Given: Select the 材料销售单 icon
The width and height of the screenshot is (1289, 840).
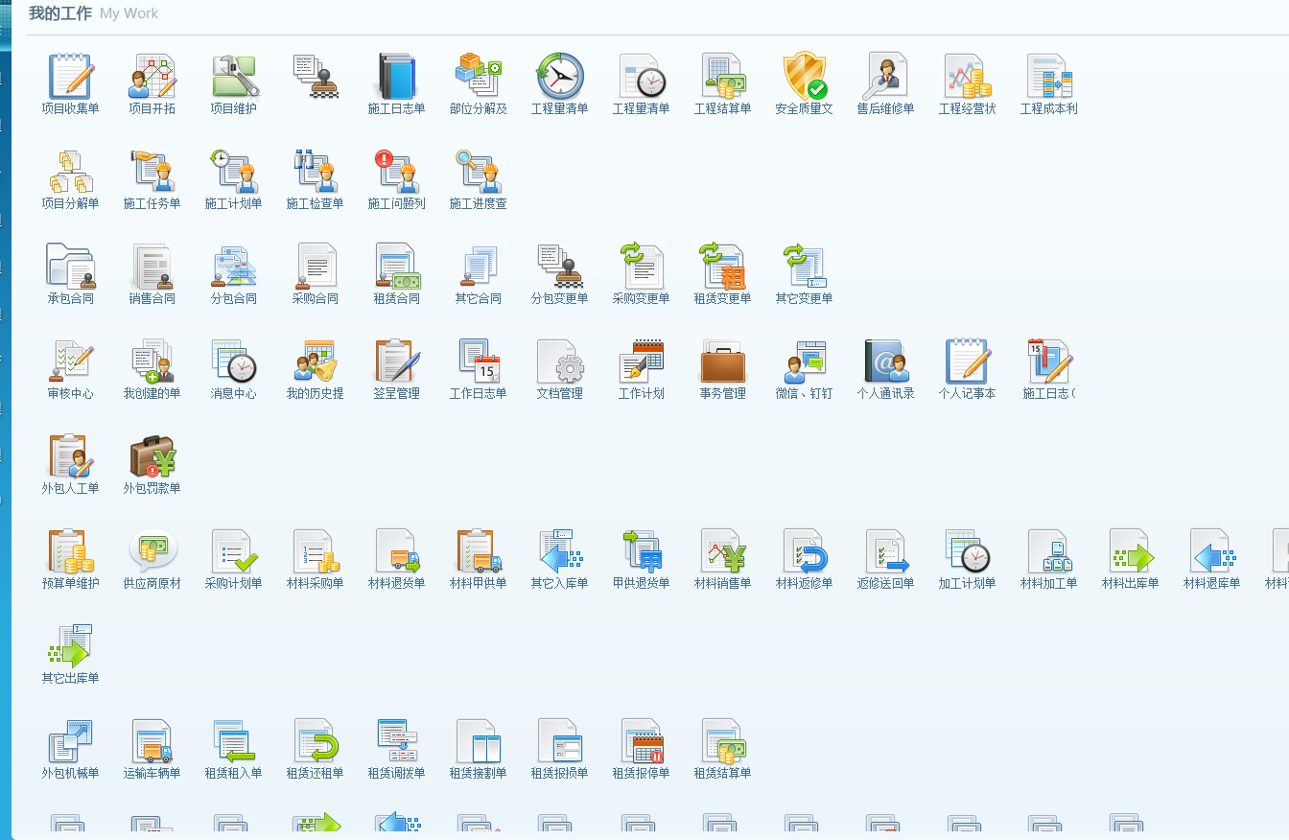Looking at the screenshot, I should click(722, 551).
